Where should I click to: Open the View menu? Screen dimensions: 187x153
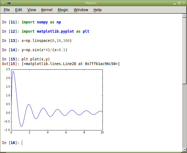pyautogui.click(x=32, y=10)
